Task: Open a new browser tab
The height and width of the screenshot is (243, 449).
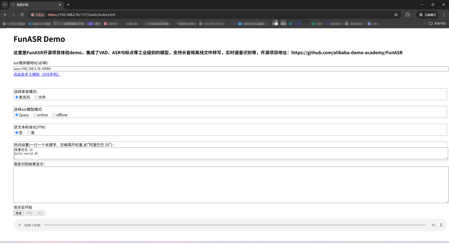Action: [x=68, y=5]
